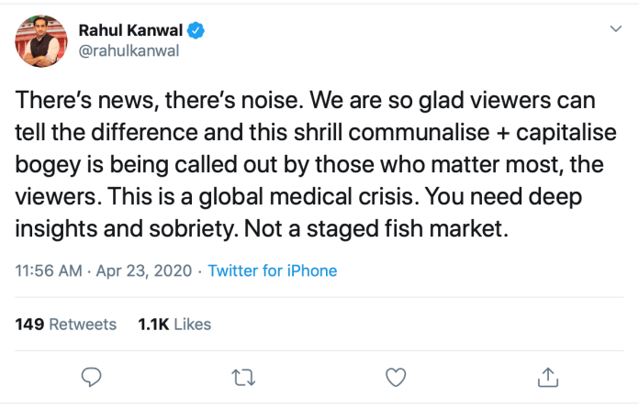
Task: Open the Twitter for iPhone link
Action: pos(272,270)
